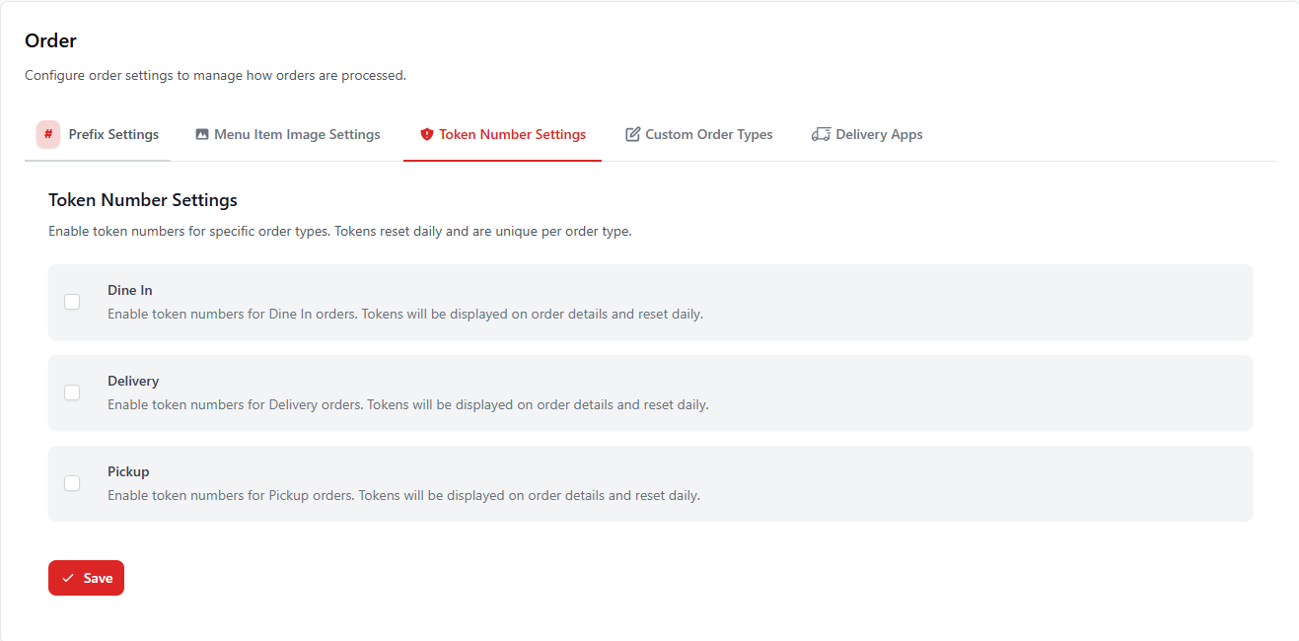Viewport: 1299px width, 641px height.
Task: Click the bold Delivery option label
Action: [x=133, y=382]
